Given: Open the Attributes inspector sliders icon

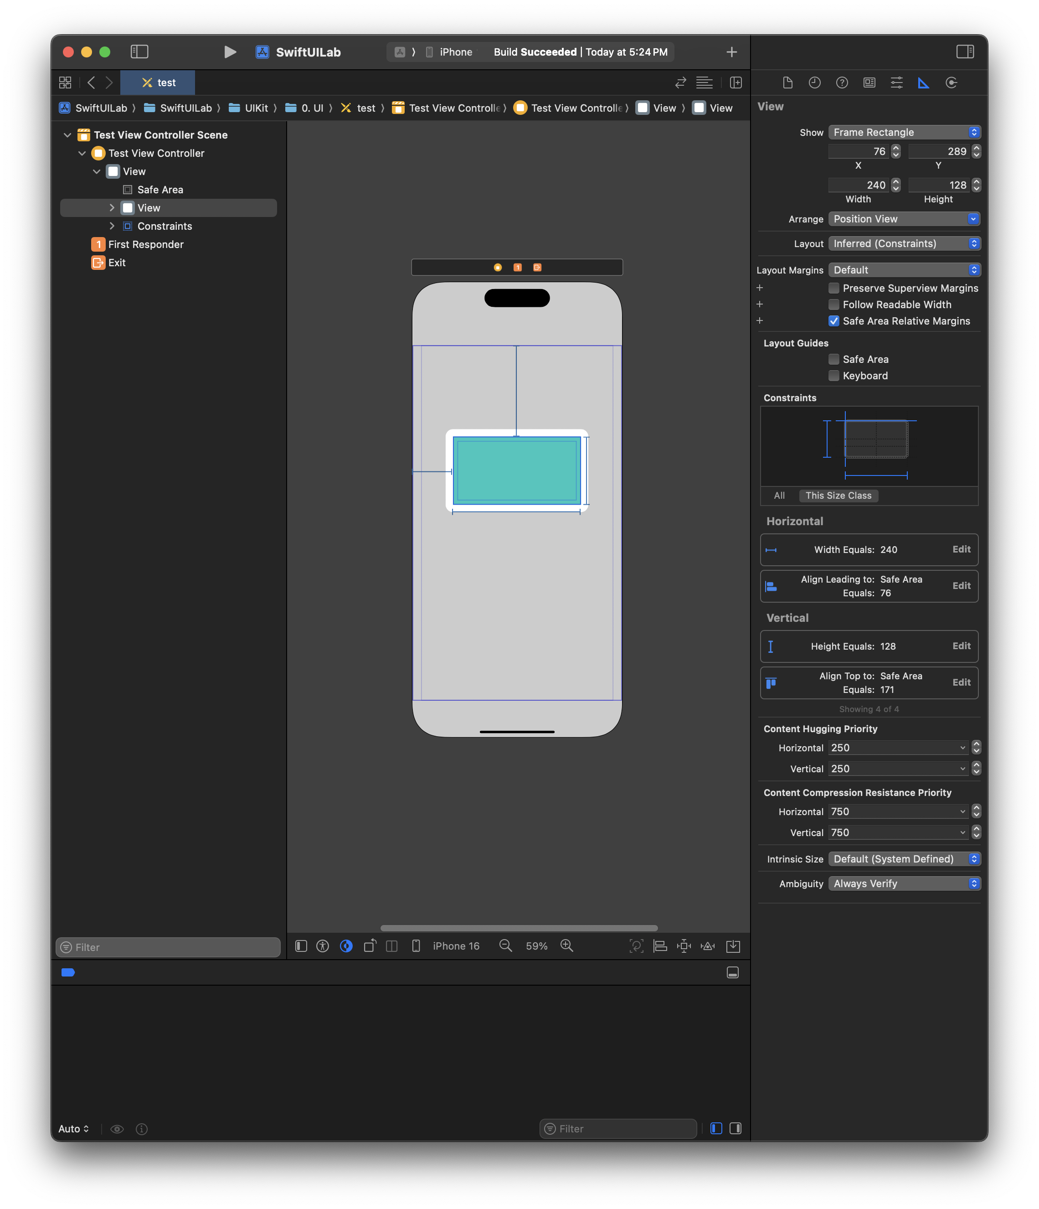Looking at the screenshot, I should pos(897,82).
